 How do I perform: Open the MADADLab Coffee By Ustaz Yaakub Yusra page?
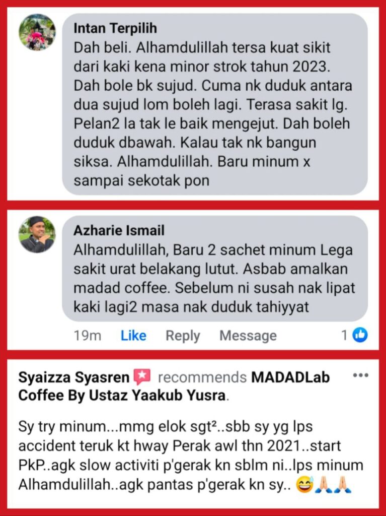(174, 386)
